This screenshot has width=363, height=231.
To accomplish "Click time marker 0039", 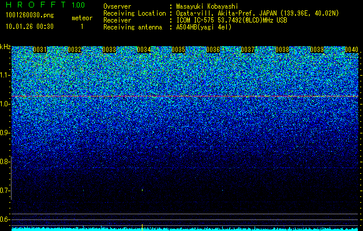I will pyautogui.click(x=317, y=50).
